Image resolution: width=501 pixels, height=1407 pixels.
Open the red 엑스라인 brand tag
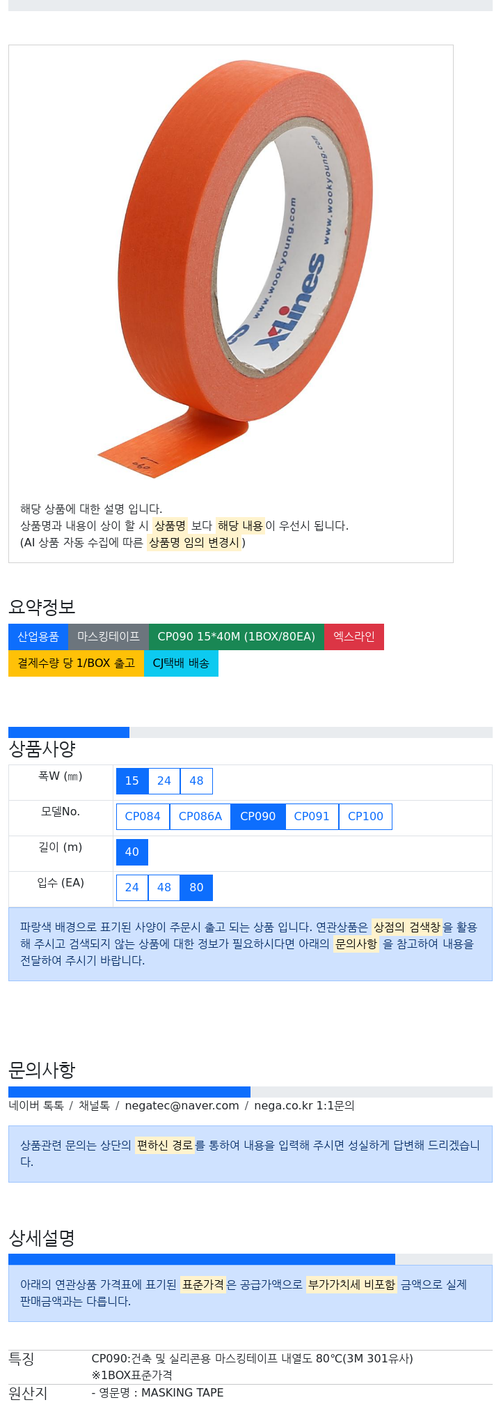coord(354,637)
